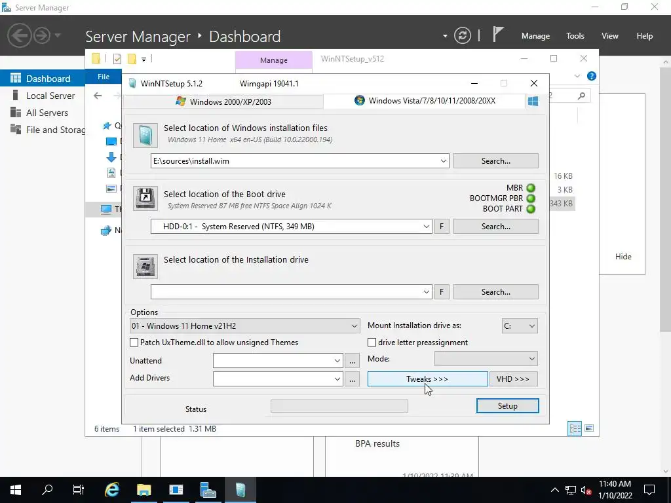The image size is (671, 503).
Task: Select Windows Vista/7/8/10/11/2008/20XX tab
Action: (425, 101)
